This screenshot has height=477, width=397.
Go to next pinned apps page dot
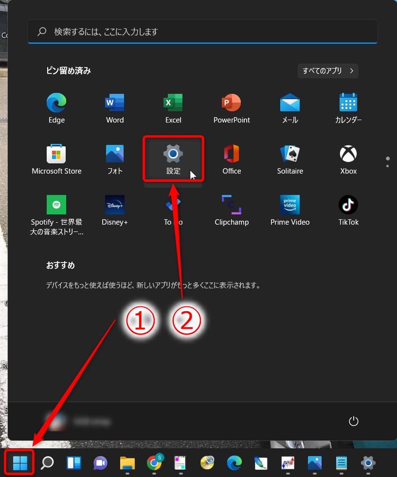pyautogui.click(x=387, y=166)
